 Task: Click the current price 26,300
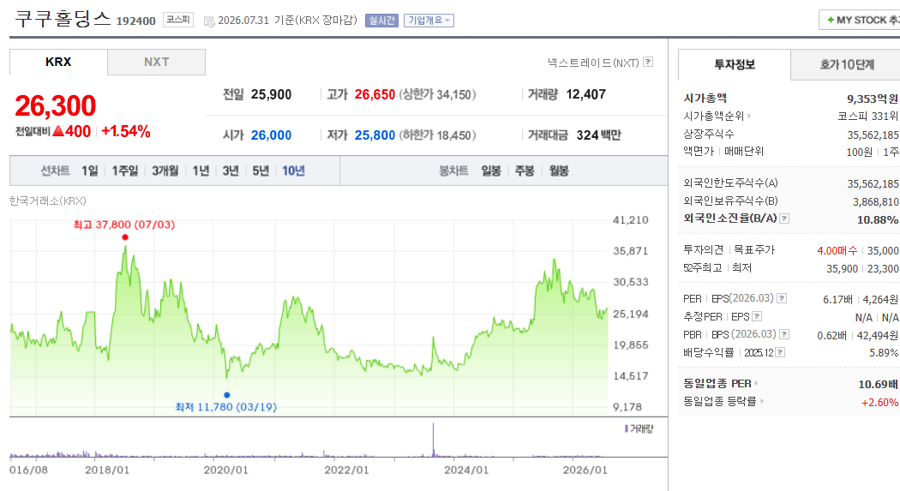(56, 106)
